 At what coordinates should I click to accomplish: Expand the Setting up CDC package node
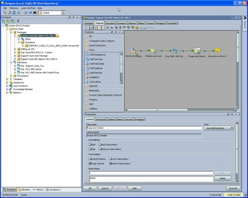click(x=15, y=49)
